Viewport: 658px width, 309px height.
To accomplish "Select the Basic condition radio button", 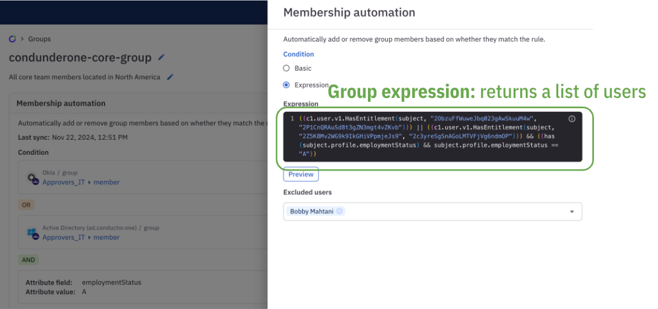I will pos(286,68).
